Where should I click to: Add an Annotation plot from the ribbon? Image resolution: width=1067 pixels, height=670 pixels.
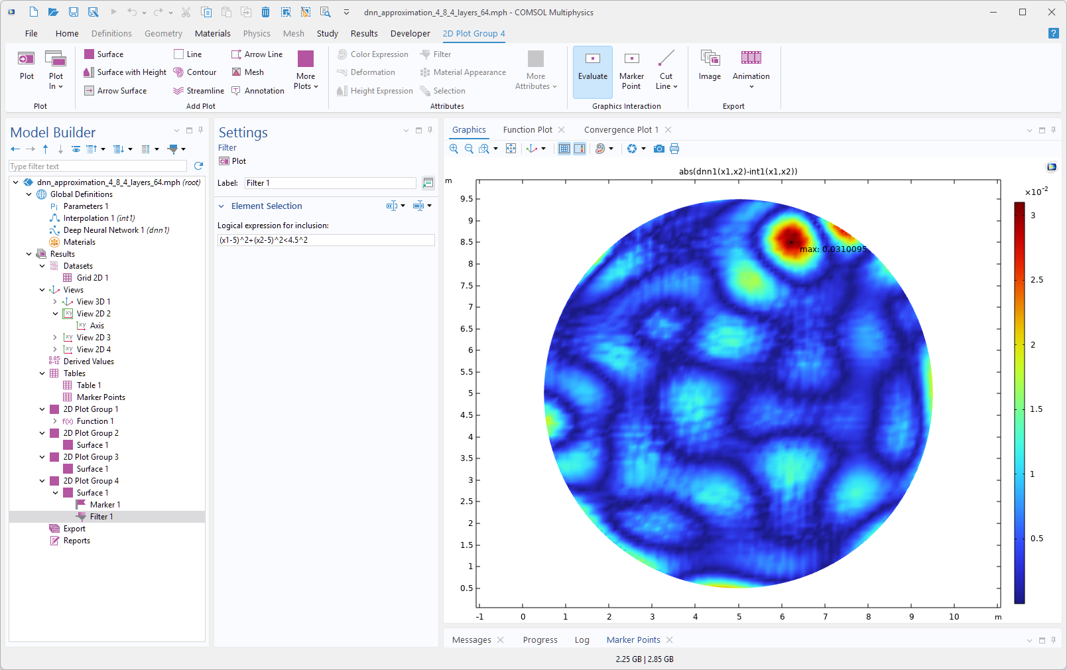(257, 91)
